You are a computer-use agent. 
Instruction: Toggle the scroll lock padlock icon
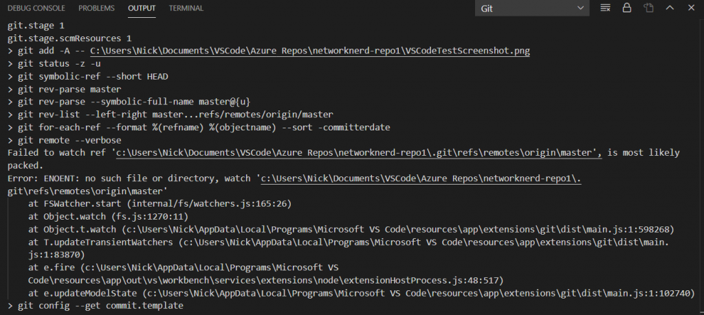coord(627,8)
